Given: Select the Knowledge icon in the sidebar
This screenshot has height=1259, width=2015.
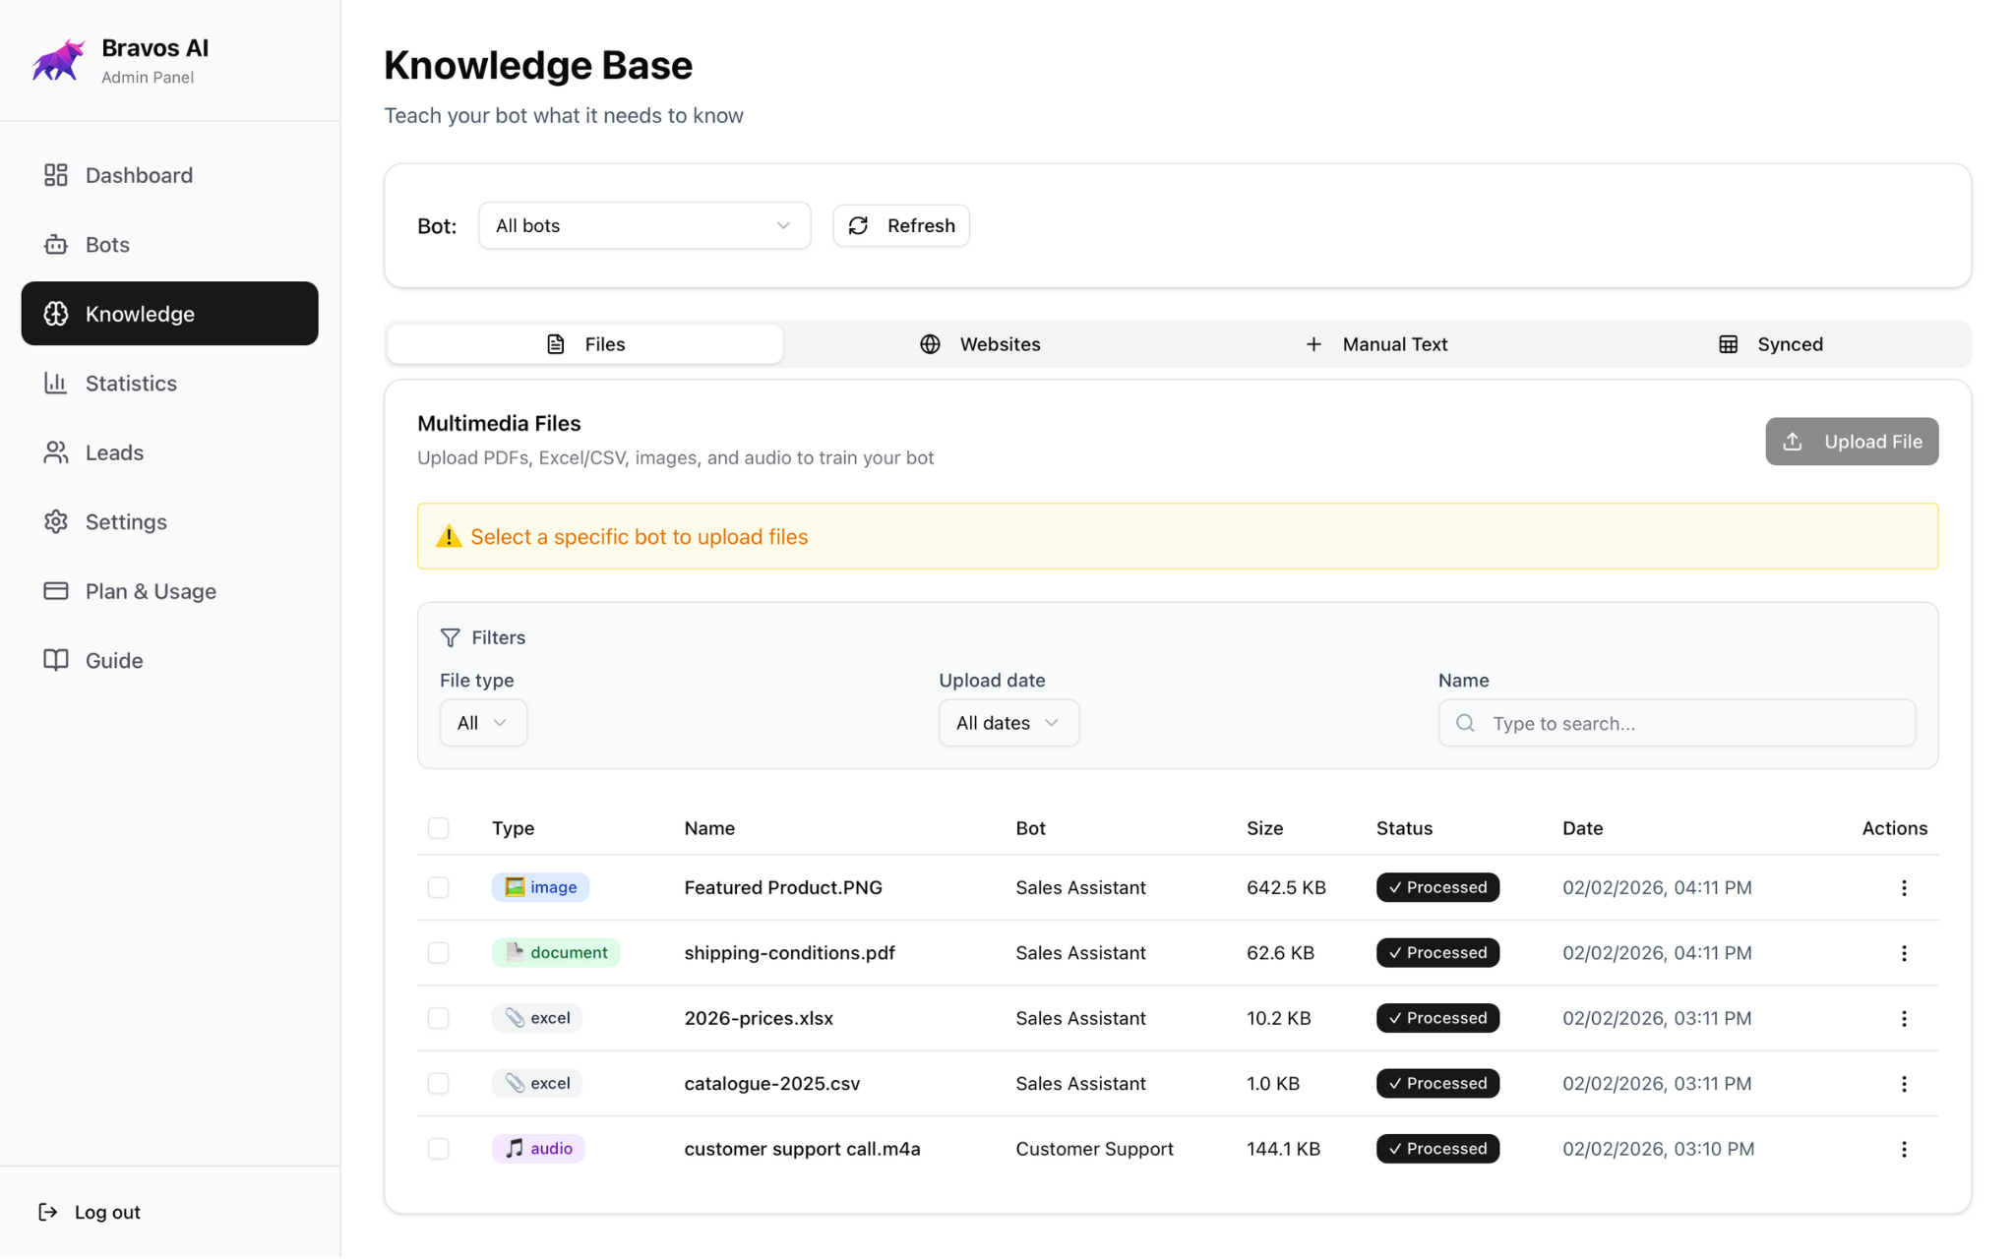Looking at the screenshot, I should point(56,314).
